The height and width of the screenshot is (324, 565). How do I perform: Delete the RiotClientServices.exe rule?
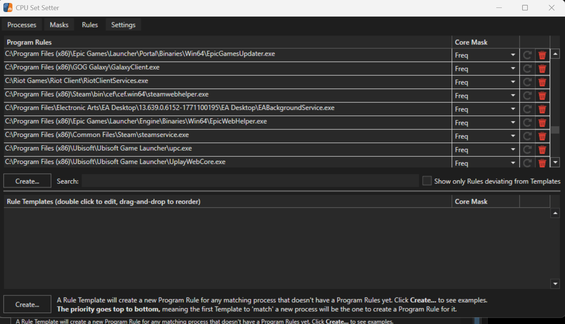[x=542, y=82]
